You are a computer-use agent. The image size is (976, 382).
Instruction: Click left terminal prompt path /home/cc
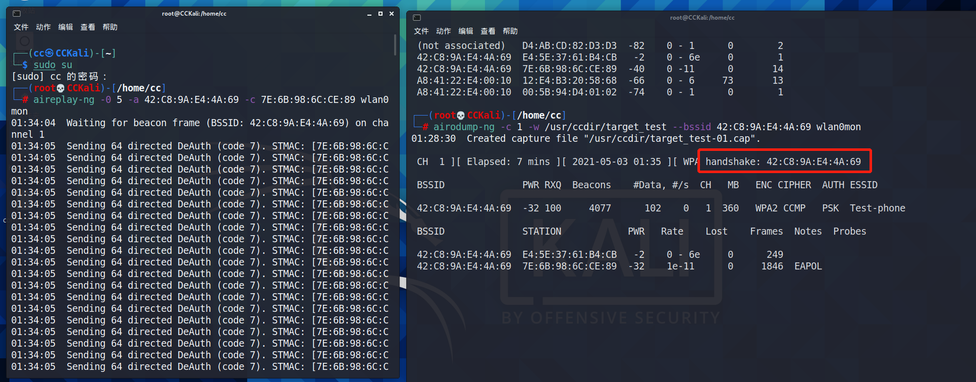tap(139, 88)
